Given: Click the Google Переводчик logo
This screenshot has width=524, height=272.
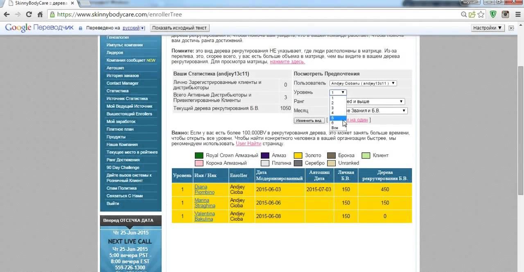Looking at the screenshot, I should (39, 28).
